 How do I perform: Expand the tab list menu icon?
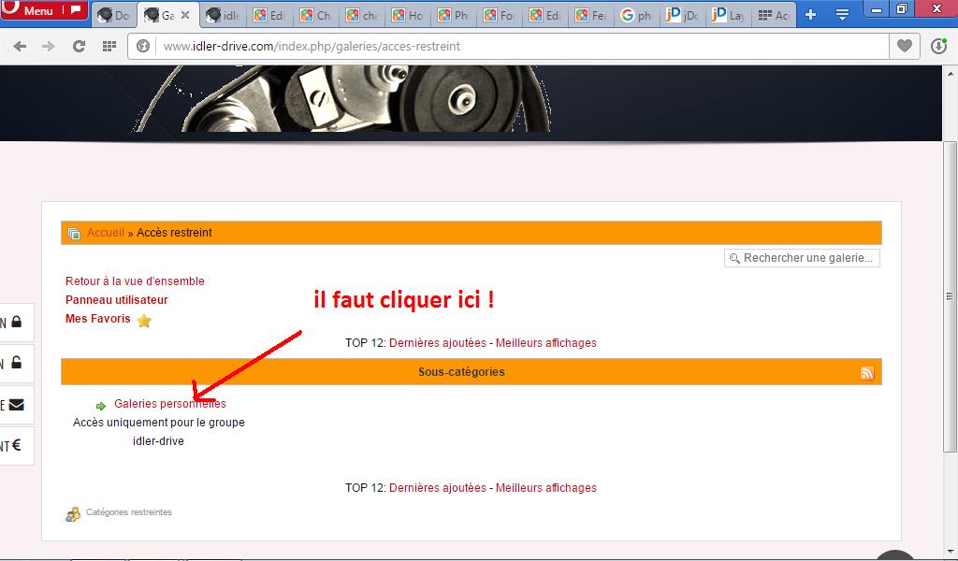(842, 15)
